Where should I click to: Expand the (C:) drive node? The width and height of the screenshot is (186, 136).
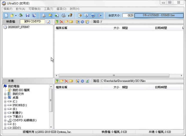[x=5, y=102]
